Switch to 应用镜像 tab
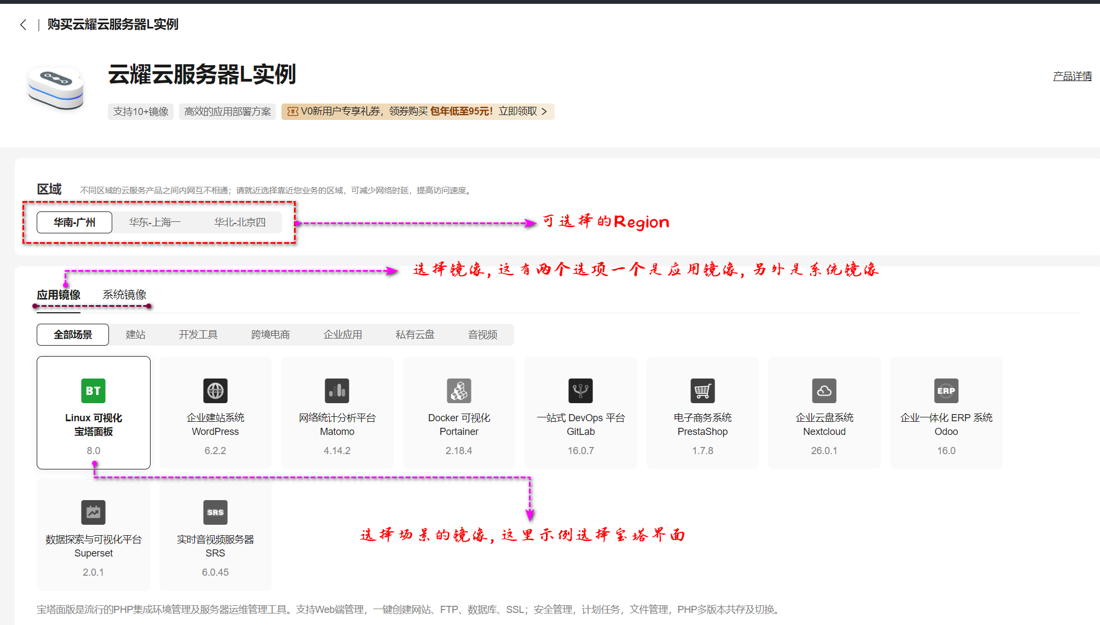1100x625 pixels. point(59,295)
